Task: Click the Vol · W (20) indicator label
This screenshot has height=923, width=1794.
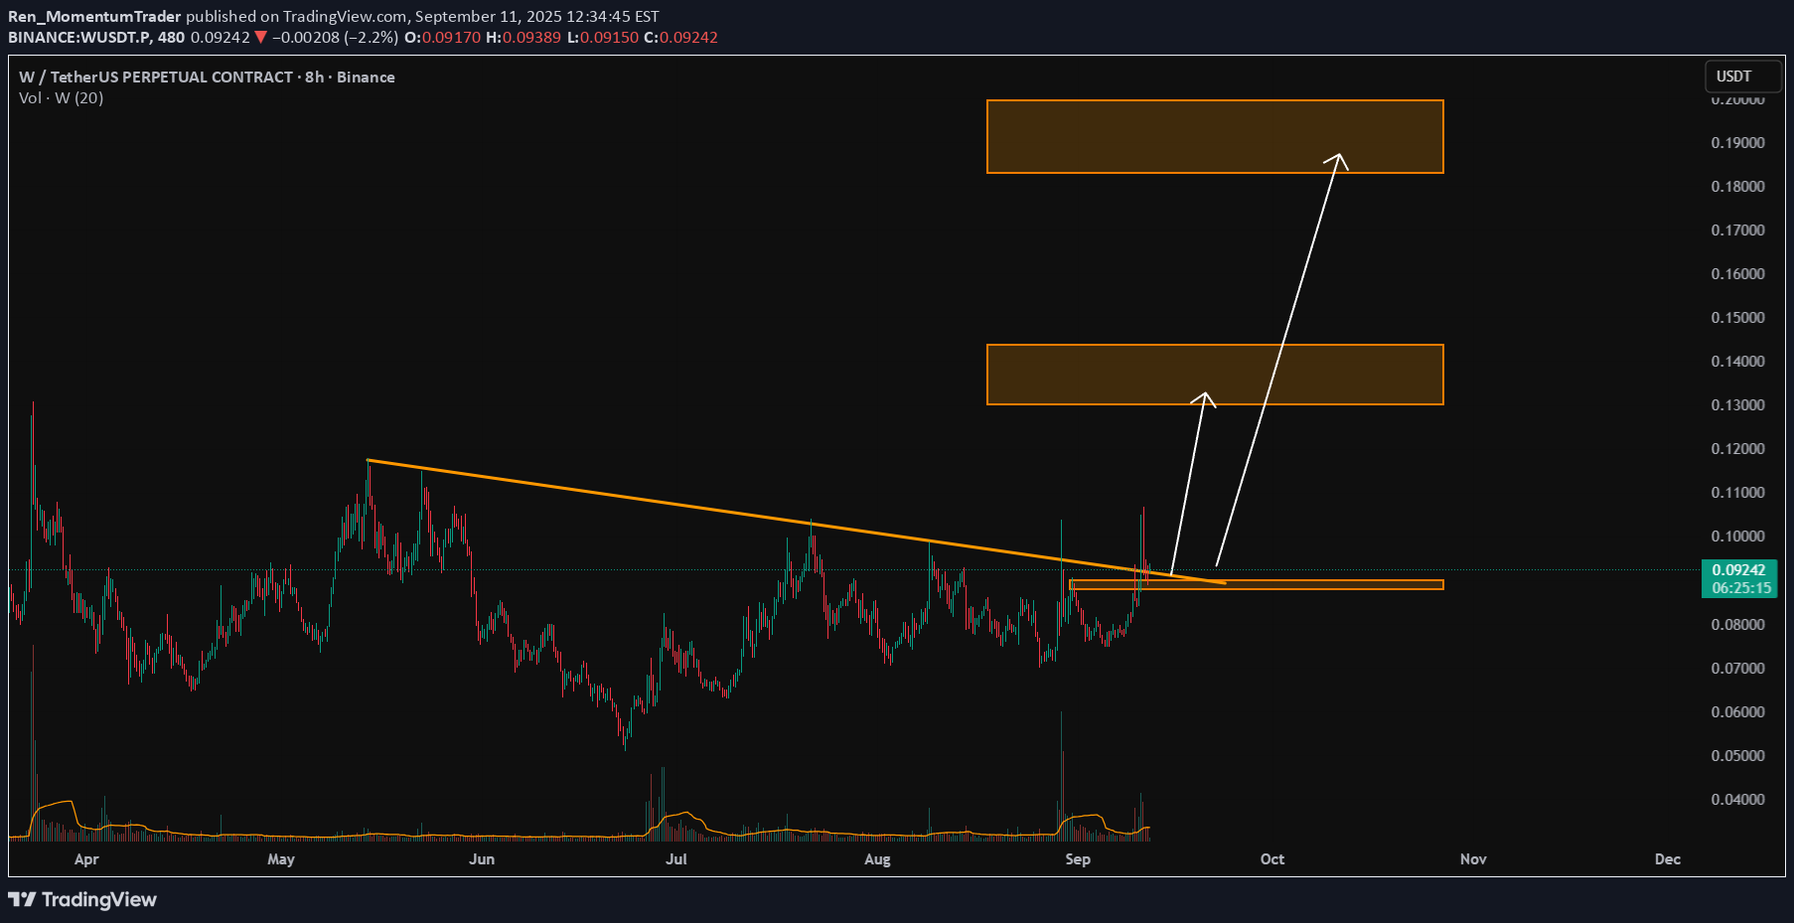Action: coord(61,97)
